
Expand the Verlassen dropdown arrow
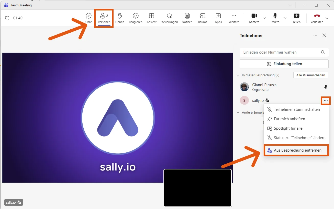(327, 18)
